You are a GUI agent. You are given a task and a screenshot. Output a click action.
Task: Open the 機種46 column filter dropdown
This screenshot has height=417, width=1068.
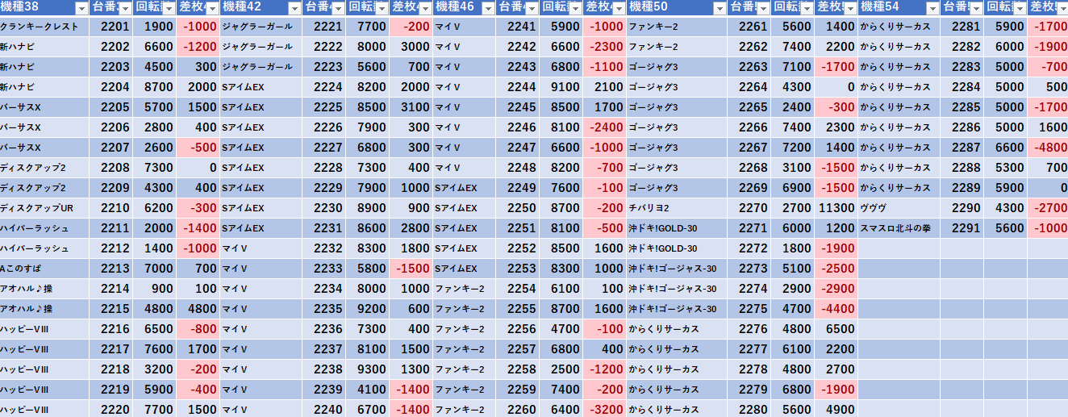point(488,8)
